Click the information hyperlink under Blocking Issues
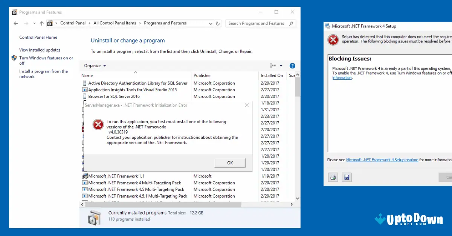Screen dimensions: 452x236 click(x=342, y=77)
